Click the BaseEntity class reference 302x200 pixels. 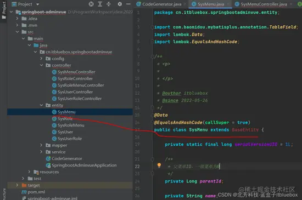(245, 130)
